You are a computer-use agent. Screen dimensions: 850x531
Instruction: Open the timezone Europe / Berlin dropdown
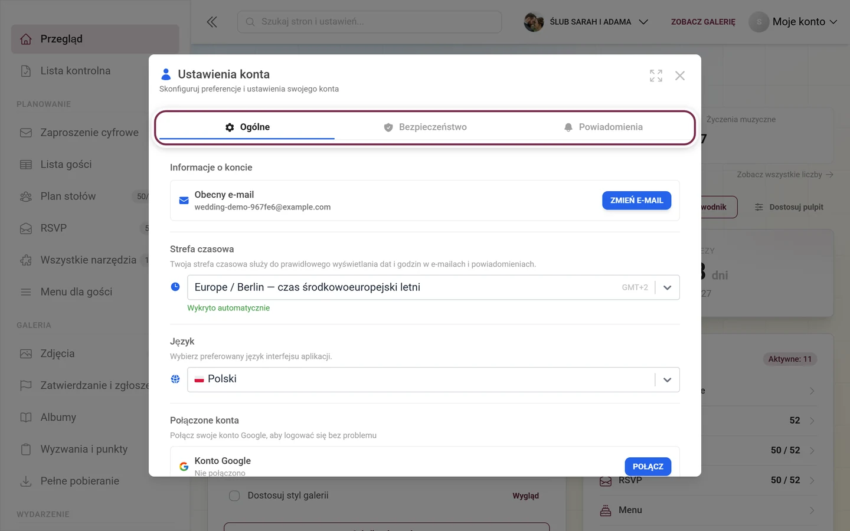point(433,287)
